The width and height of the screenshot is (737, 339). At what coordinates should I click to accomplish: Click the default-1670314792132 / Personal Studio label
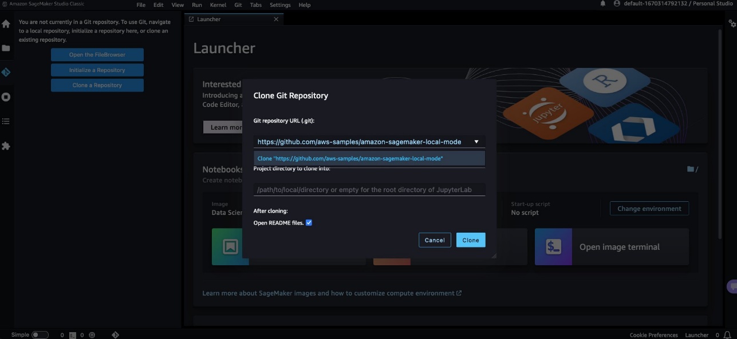coord(678,3)
